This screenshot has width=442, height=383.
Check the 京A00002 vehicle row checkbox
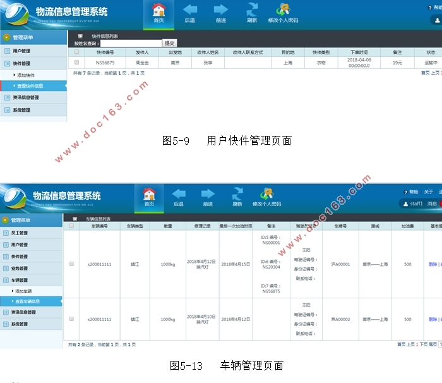[71, 319]
